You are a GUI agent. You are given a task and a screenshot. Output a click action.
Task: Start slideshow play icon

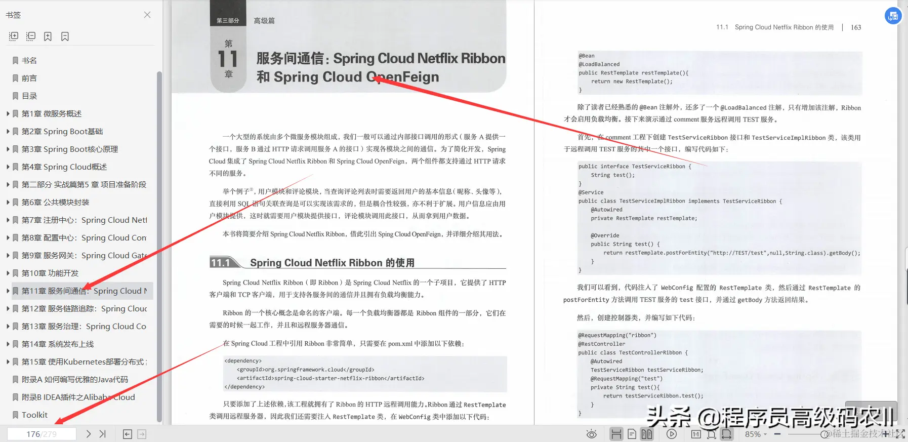coord(672,434)
